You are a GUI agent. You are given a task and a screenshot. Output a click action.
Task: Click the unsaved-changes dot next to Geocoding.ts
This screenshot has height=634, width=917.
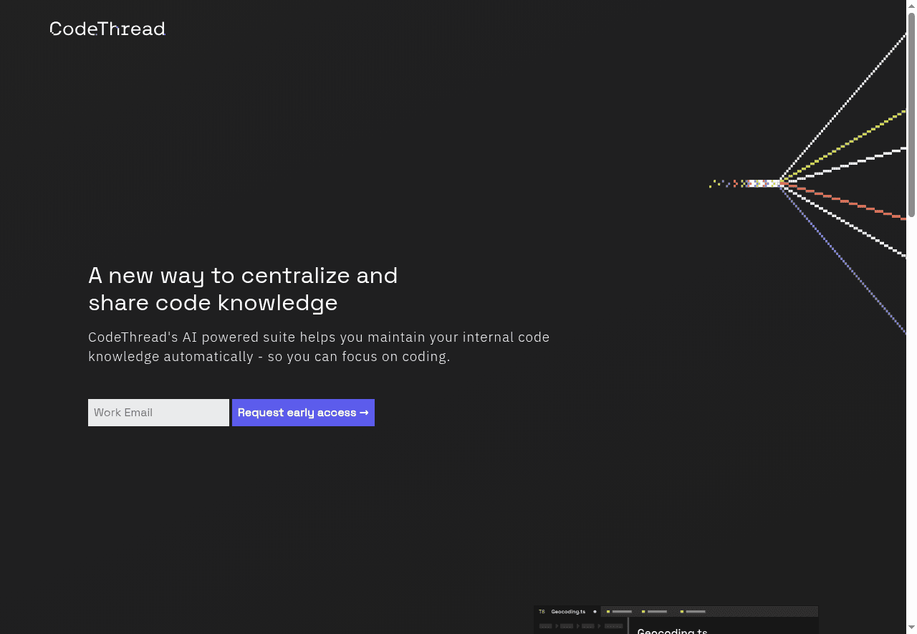pos(594,611)
